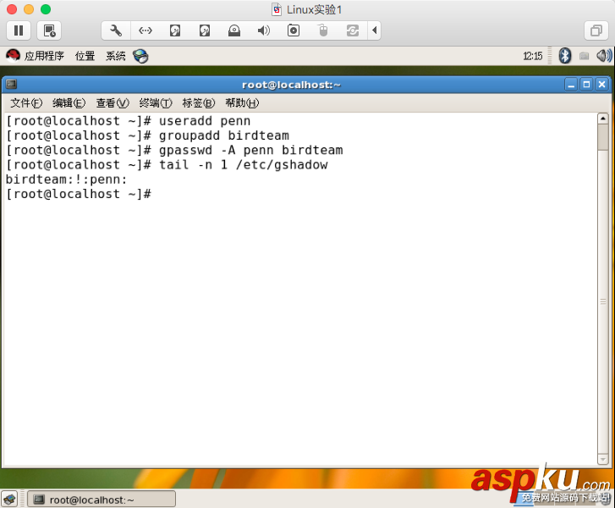Click the network adapter arrows icon
This screenshot has width=615, height=508.
(x=146, y=30)
